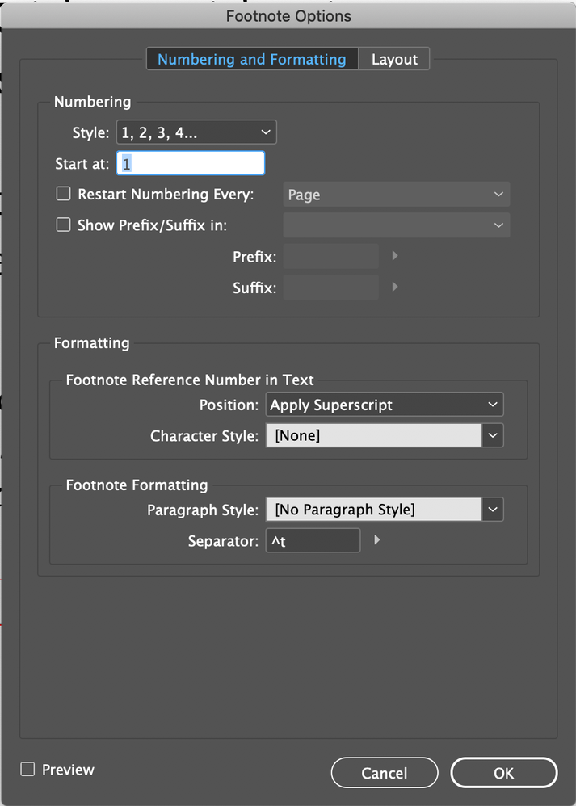Open the Paragraph Style dropdown
The height and width of the screenshot is (806, 576).
493,510
